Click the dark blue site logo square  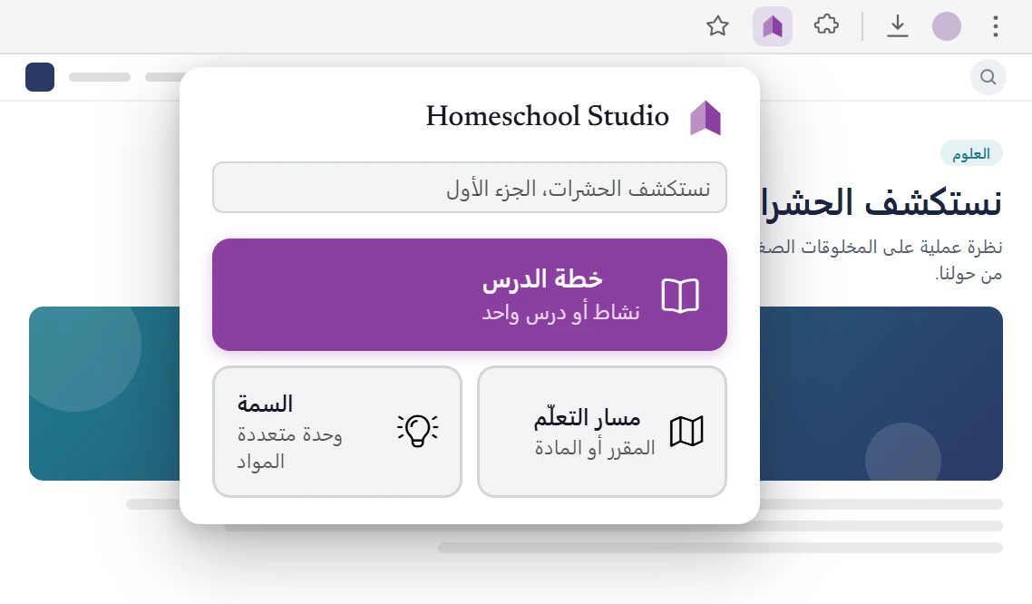40,77
